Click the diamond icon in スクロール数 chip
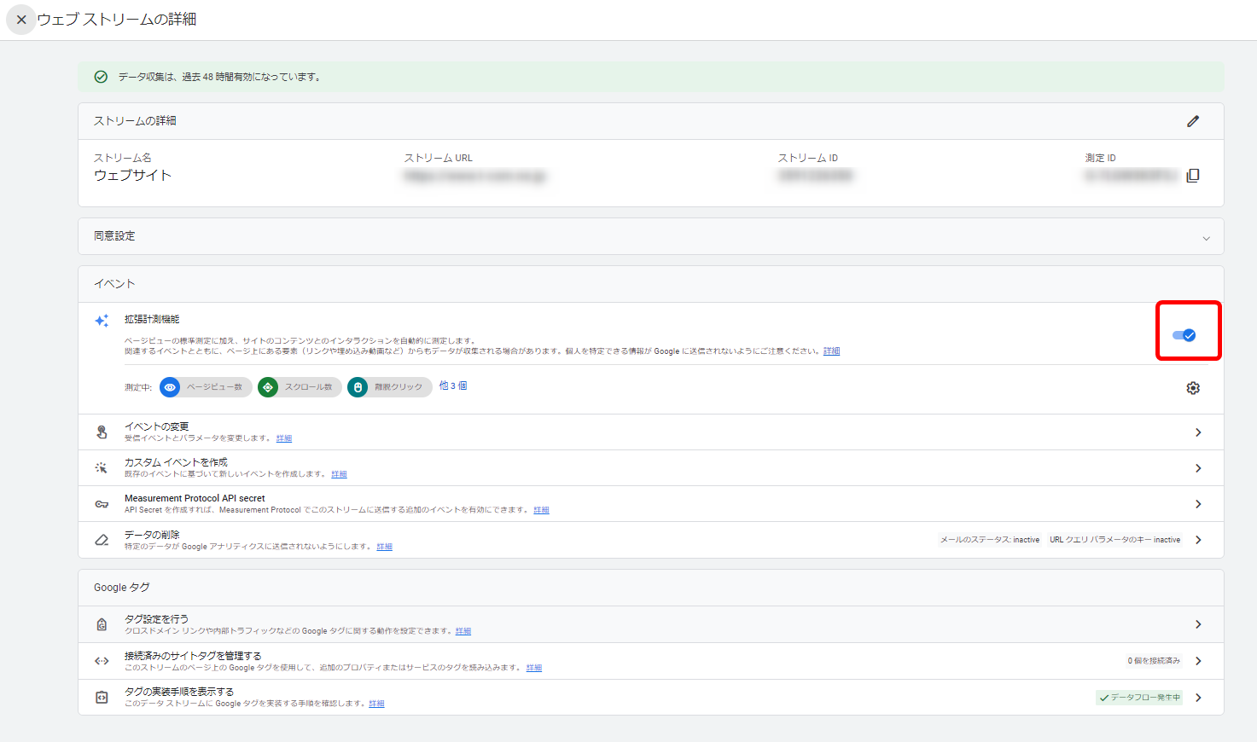 click(268, 387)
